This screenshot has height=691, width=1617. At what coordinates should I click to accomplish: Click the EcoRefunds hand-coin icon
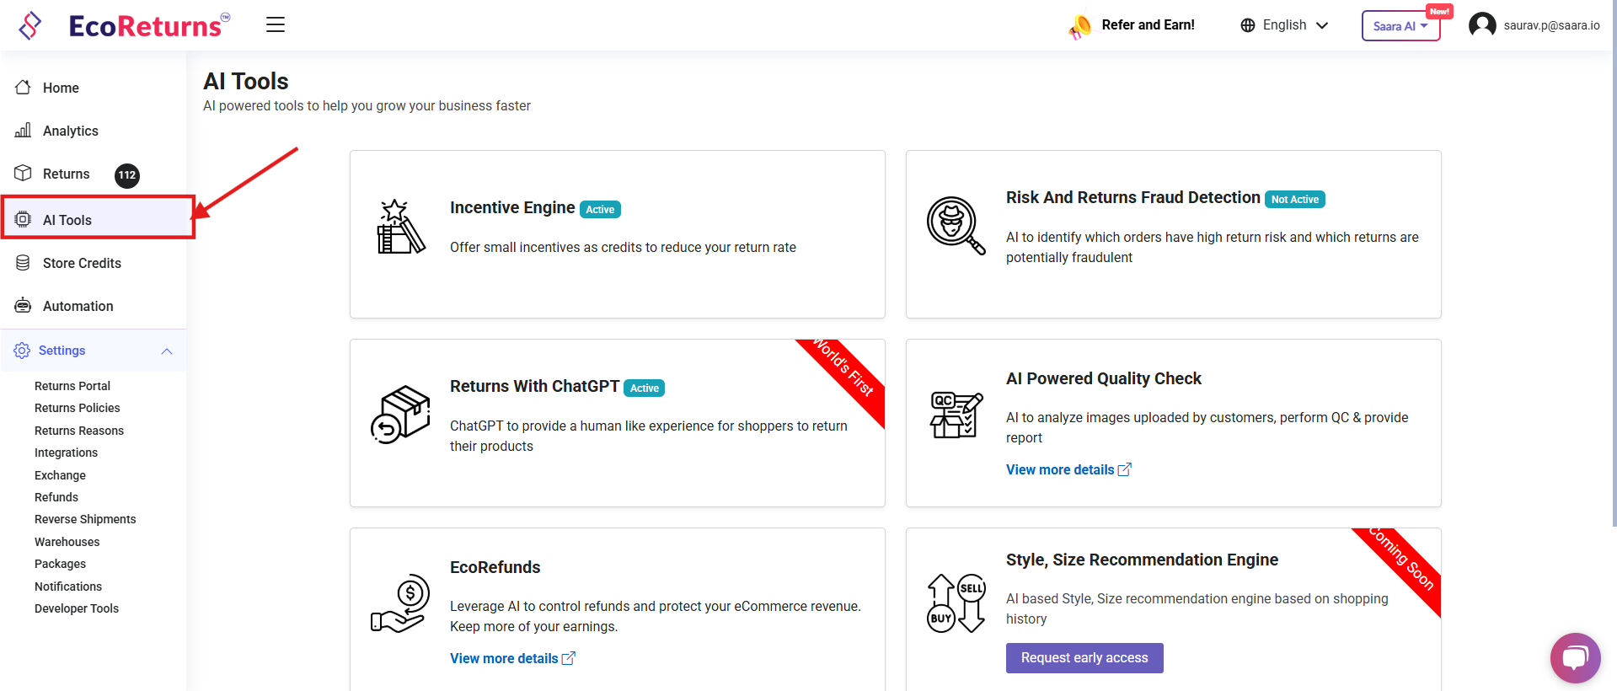pyautogui.click(x=400, y=603)
